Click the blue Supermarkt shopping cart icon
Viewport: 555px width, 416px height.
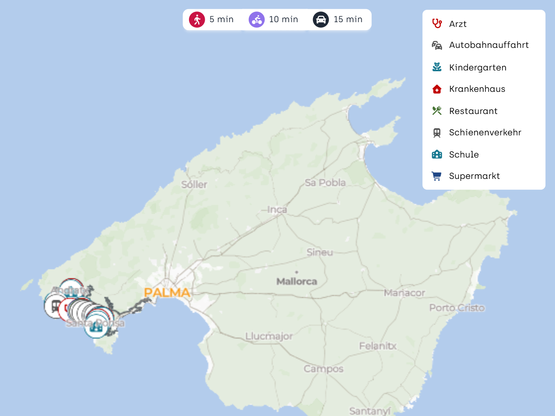coord(437,176)
